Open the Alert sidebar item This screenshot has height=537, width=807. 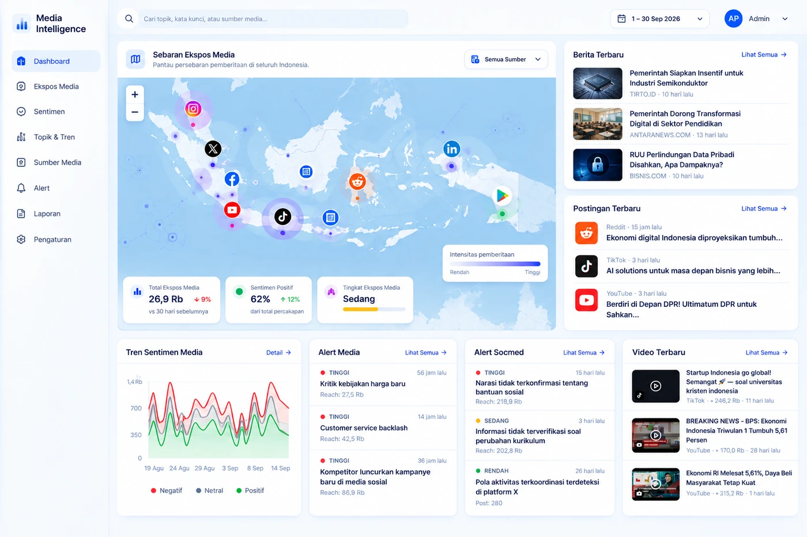[x=56, y=188]
